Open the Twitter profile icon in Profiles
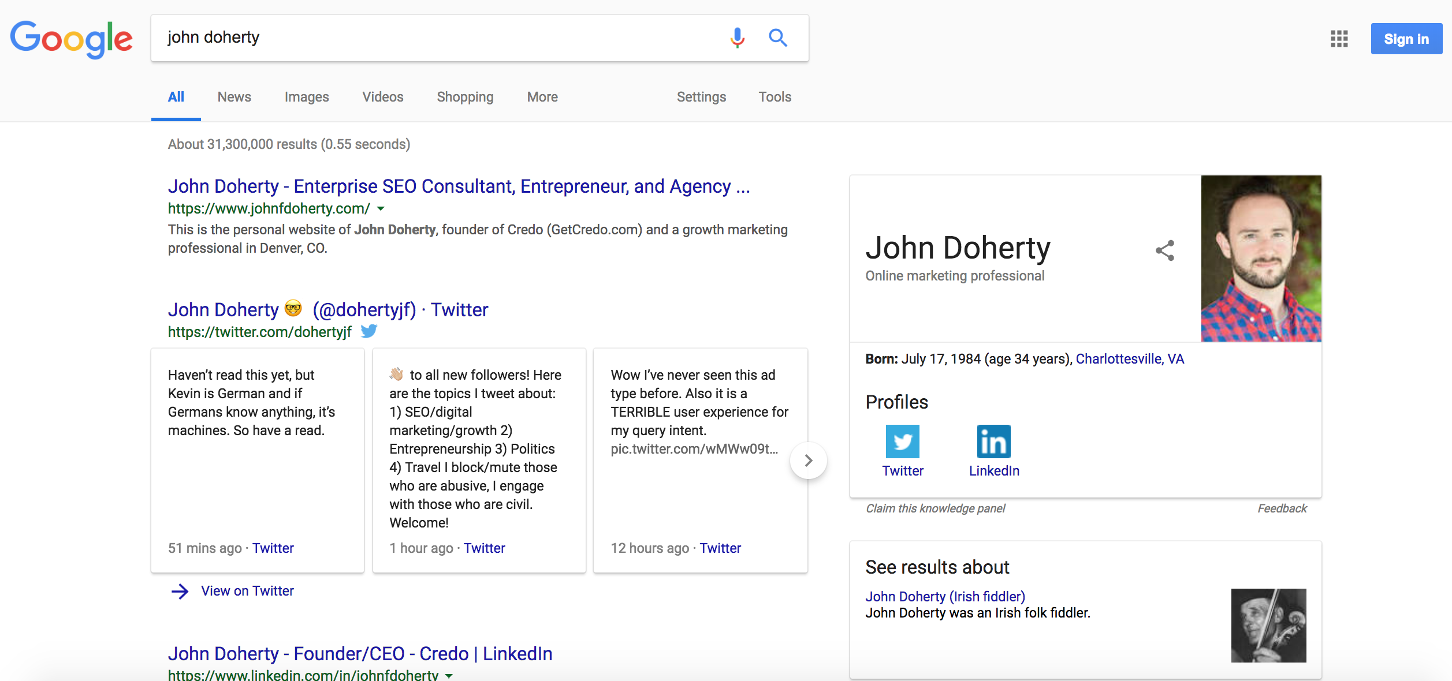 click(x=902, y=441)
